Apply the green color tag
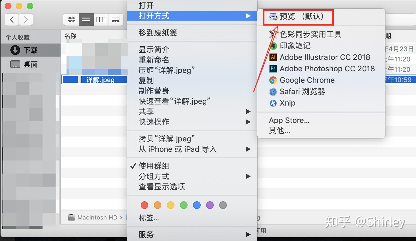 click(184, 205)
